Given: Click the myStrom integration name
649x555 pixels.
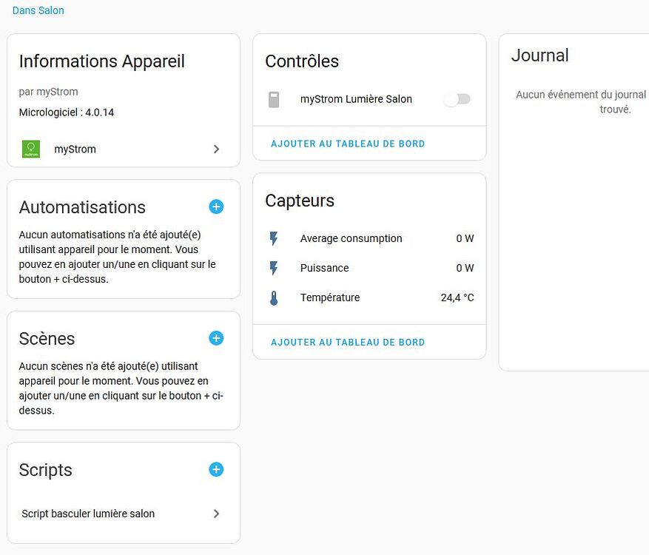Looking at the screenshot, I should 75,149.
